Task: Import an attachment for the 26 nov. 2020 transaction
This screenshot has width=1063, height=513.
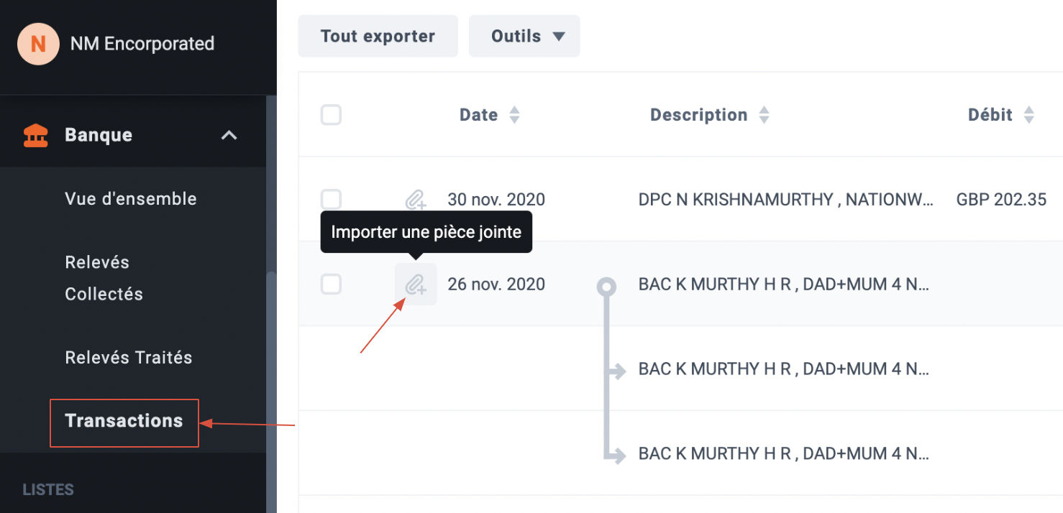Action: coord(416,285)
